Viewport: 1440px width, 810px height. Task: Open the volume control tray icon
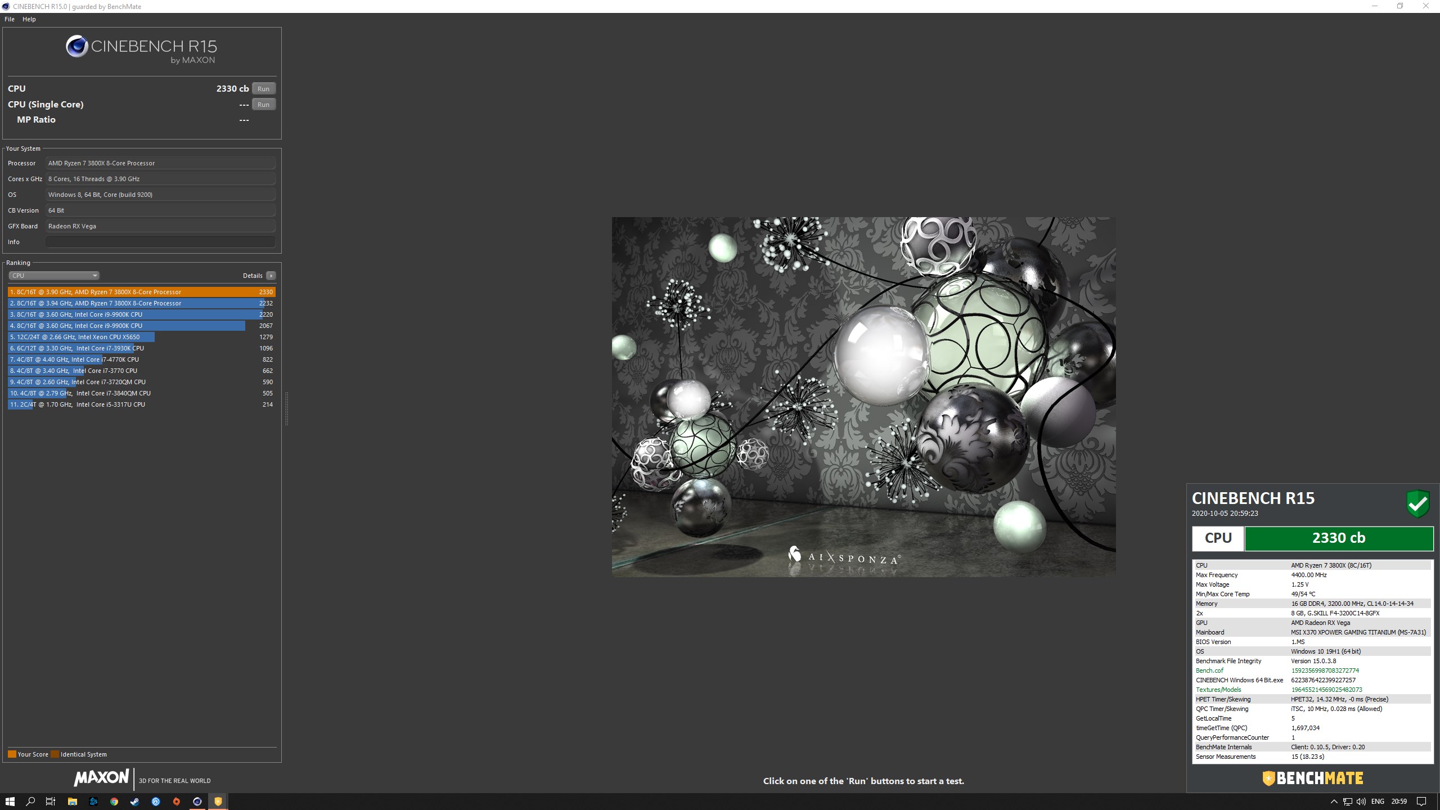click(1361, 802)
